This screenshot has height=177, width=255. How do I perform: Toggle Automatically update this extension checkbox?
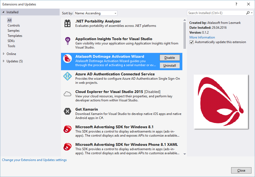(192, 42)
